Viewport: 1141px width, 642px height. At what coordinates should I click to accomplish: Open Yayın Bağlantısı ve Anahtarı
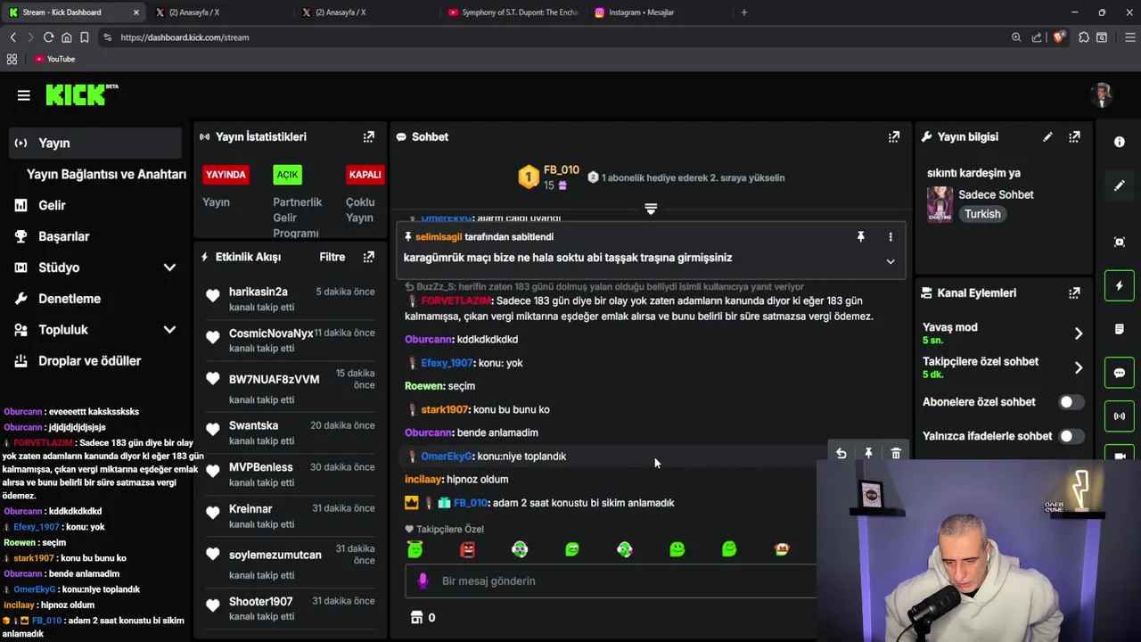pyautogui.click(x=106, y=174)
